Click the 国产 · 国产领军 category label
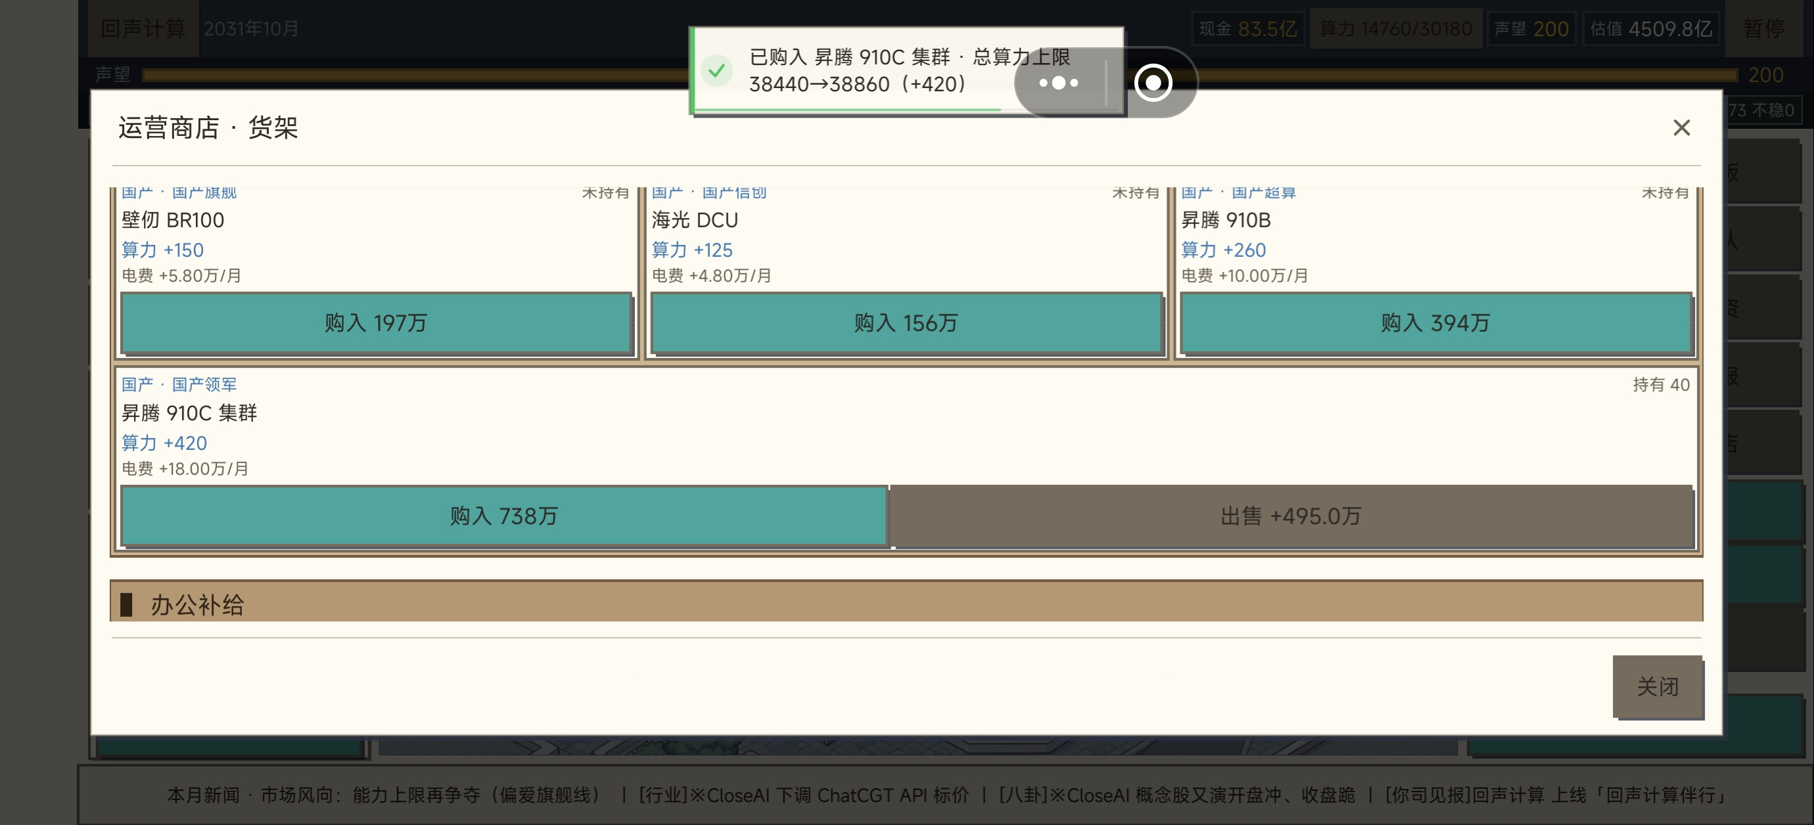The image size is (1814, 825). click(x=179, y=384)
